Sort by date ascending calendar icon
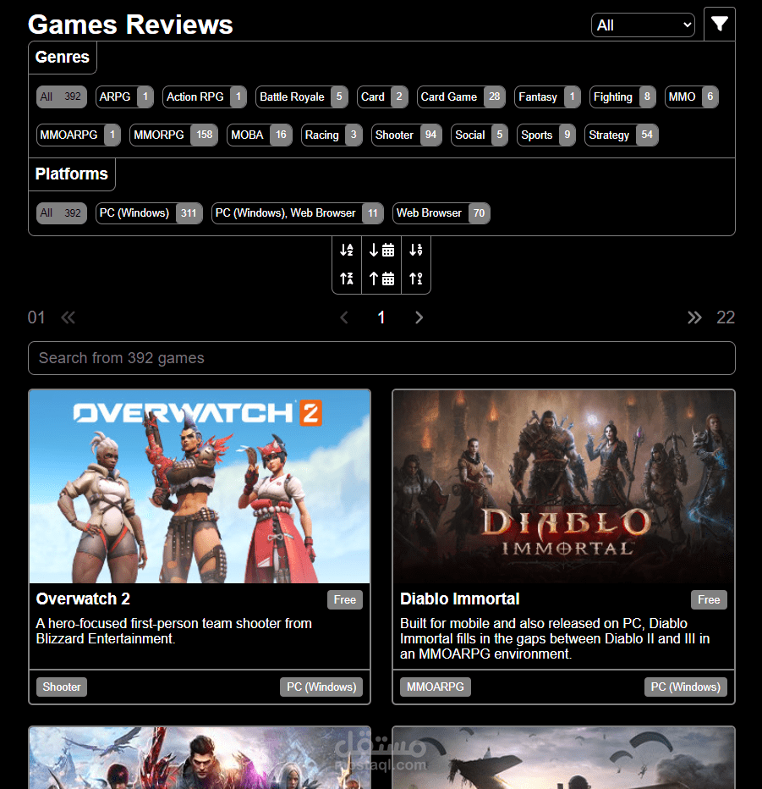The height and width of the screenshot is (789, 762). point(381,279)
